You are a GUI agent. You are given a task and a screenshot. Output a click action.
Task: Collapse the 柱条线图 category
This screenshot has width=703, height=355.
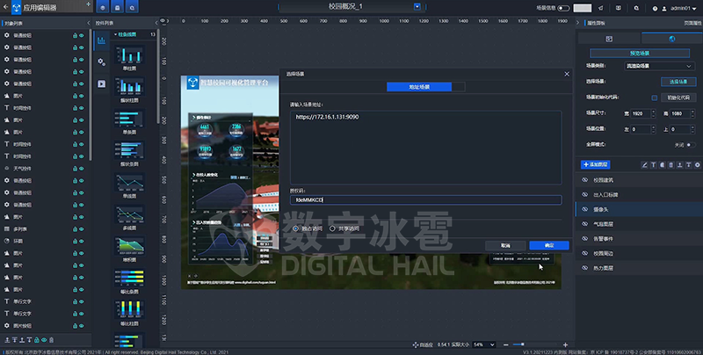tap(115, 34)
